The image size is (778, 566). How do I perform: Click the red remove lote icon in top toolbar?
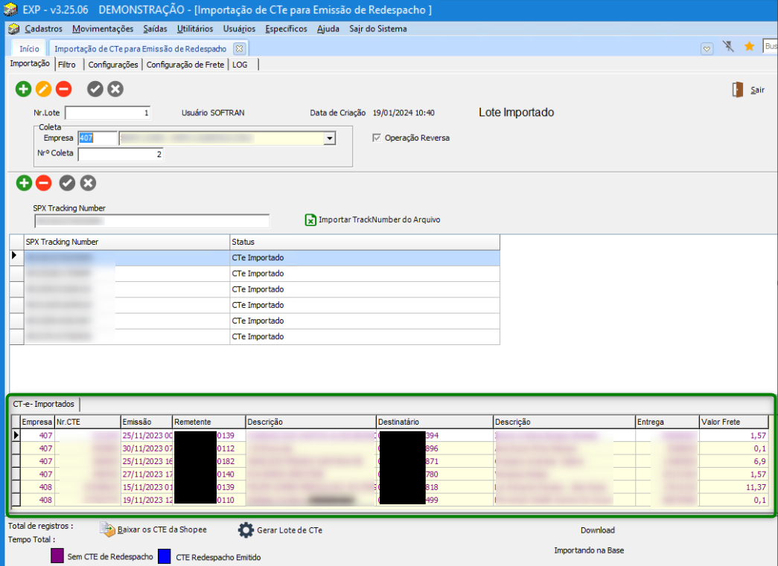point(63,89)
